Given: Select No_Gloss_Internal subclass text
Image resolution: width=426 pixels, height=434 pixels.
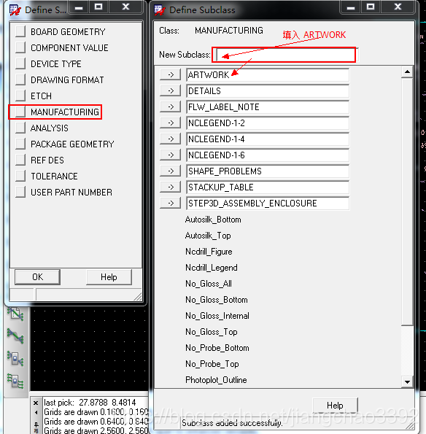Looking at the screenshot, I should coord(217,316).
